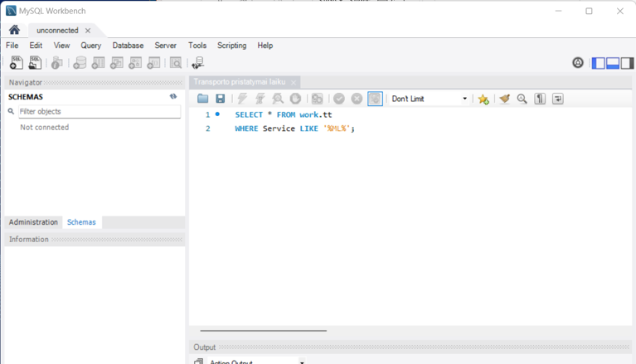This screenshot has width=636, height=364.
Task: Toggle word wrapping icon
Action: (558, 99)
